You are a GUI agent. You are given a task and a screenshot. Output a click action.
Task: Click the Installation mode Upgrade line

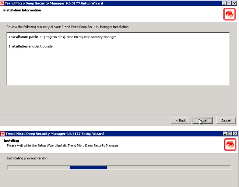(31, 46)
